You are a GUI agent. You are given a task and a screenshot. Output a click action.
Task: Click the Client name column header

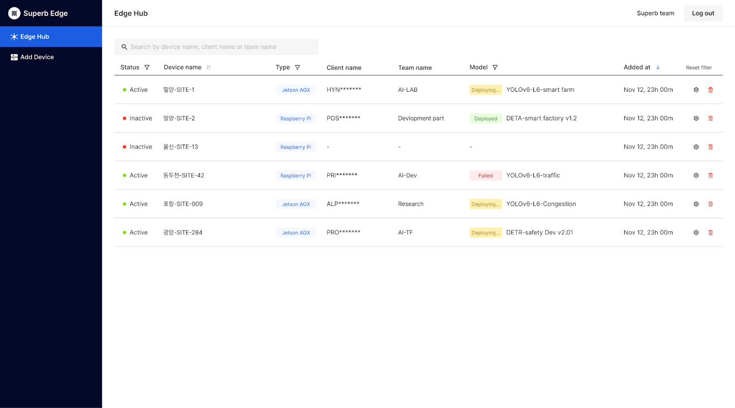(x=344, y=67)
